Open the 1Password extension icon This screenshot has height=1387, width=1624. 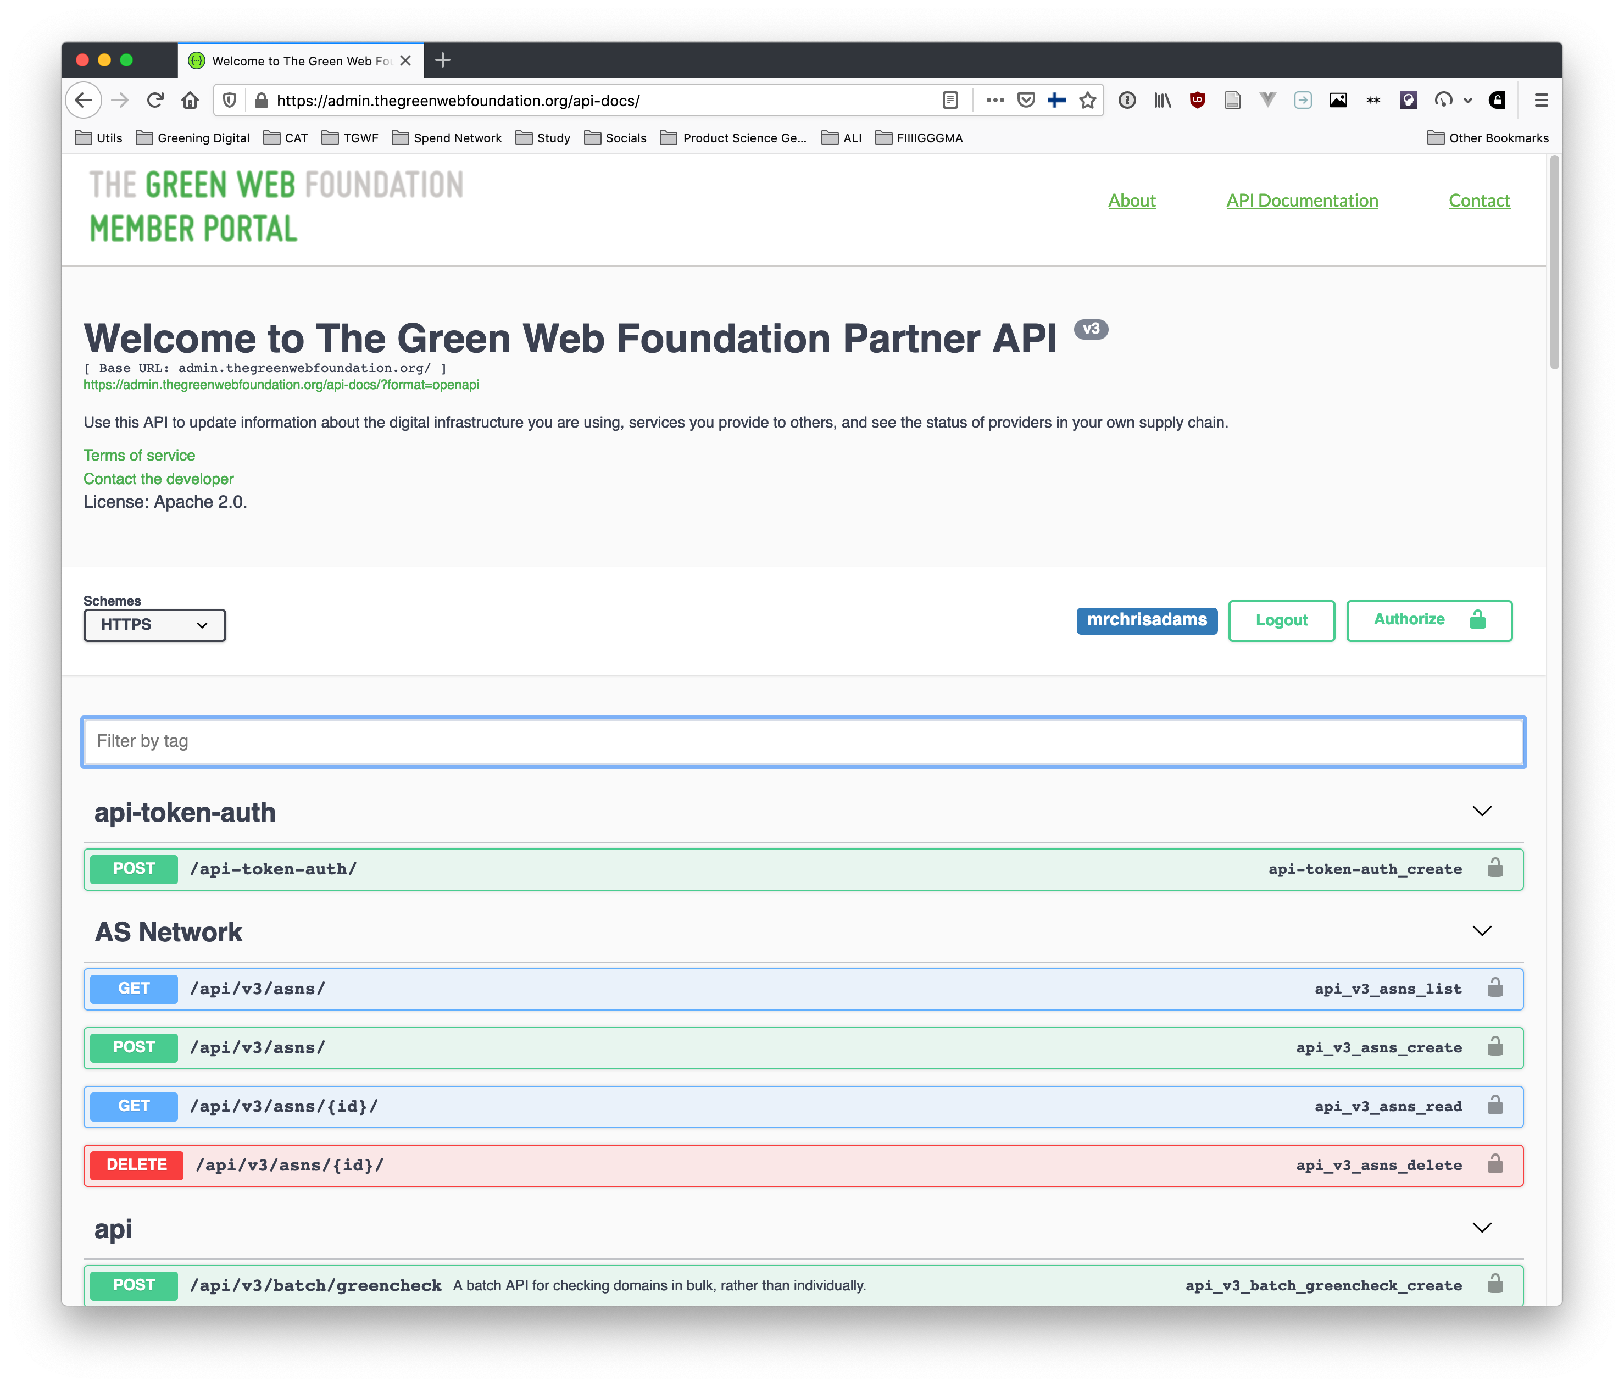point(1127,101)
